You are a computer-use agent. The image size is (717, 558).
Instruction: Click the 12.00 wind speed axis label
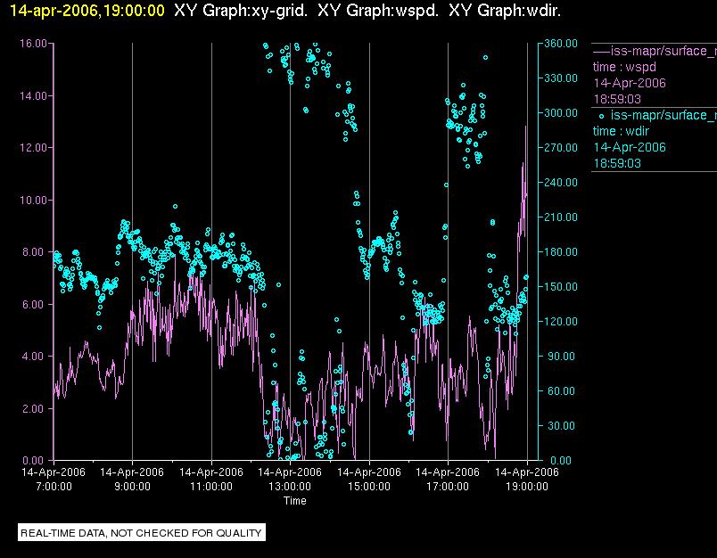pos(33,148)
